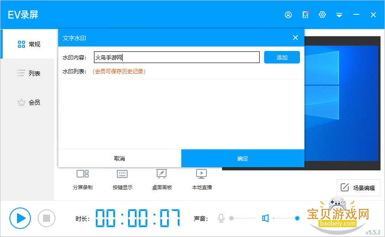Close the 文字水印 dialog
Viewport: 385px width, 237px height.
(x=295, y=38)
